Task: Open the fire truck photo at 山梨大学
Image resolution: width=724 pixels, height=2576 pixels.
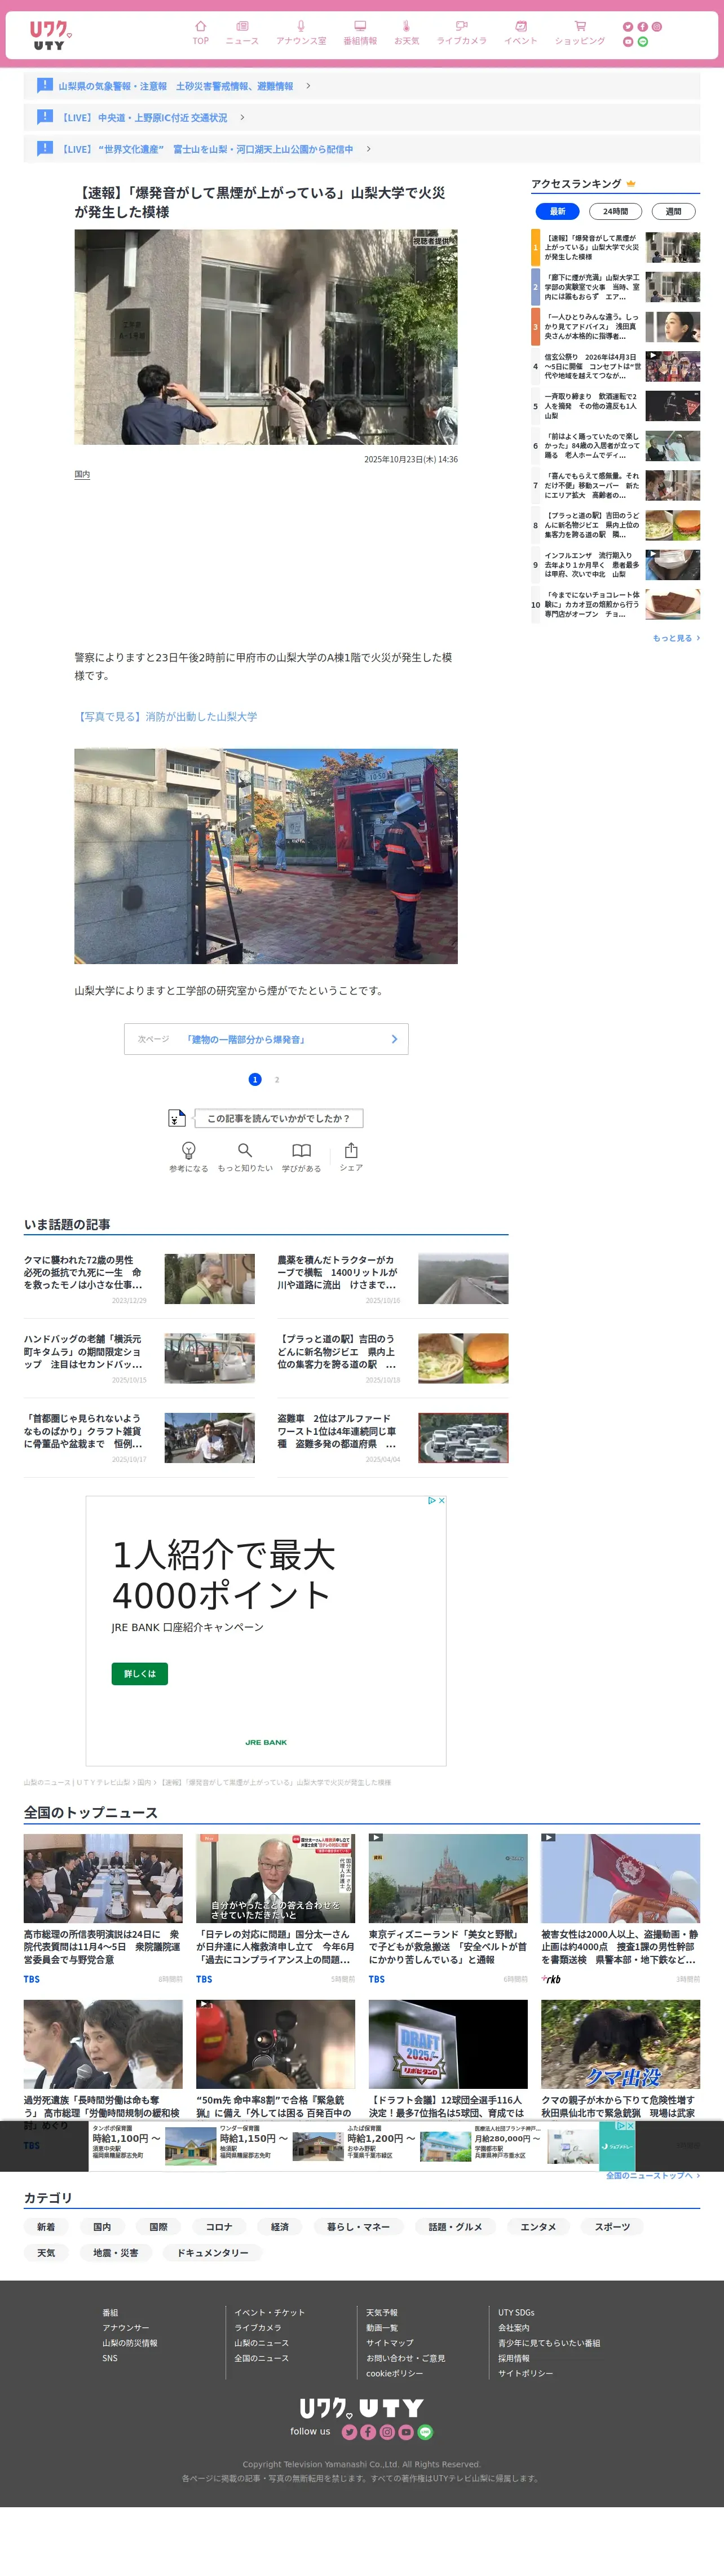Action: coord(266,857)
